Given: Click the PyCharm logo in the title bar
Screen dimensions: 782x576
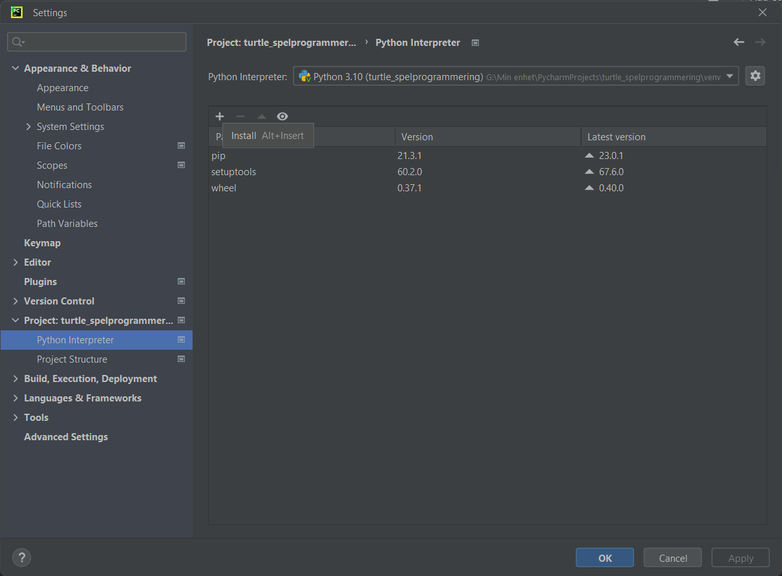Looking at the screenshot, I should point(17,12).
